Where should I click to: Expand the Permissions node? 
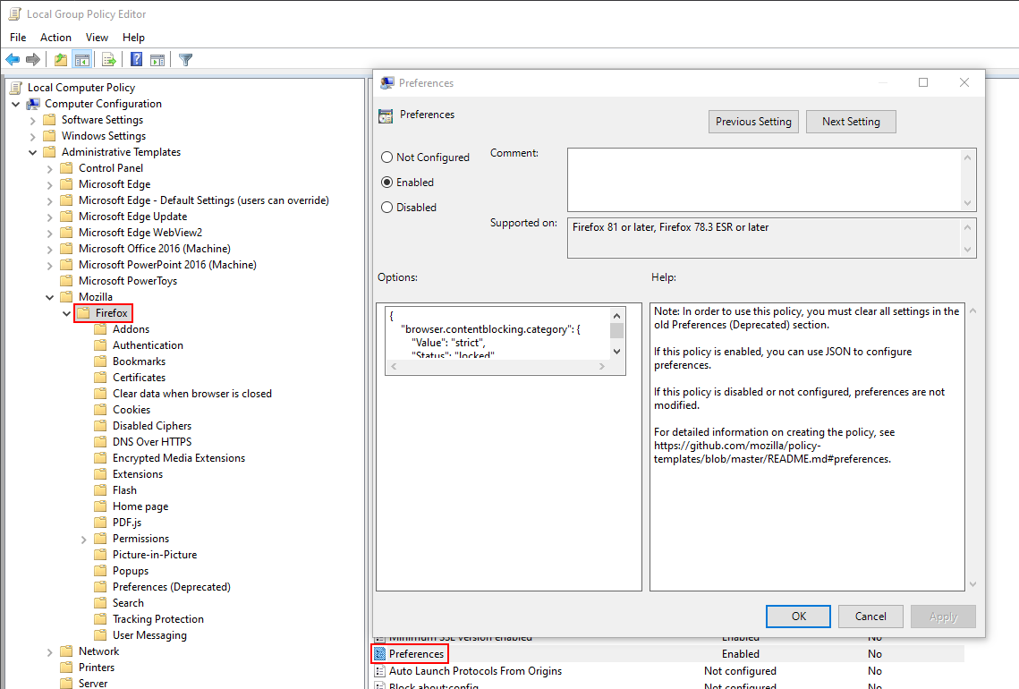point(83,540)
